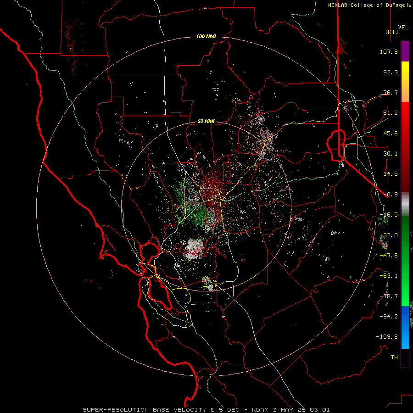
Task: Pick the gray near-zero segment of velocity scale
Action: click(x=405, y=204)
